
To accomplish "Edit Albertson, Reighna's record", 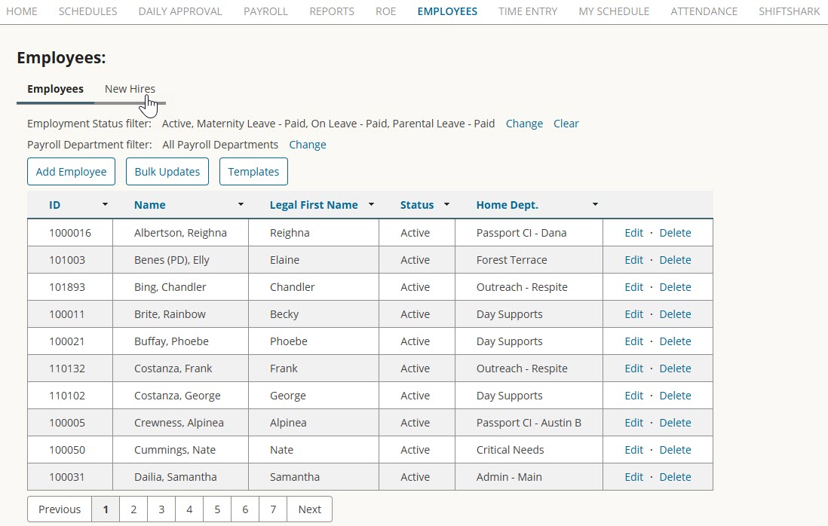I will (x=633, y=233).
